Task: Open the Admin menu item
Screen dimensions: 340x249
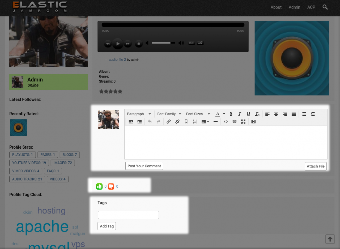Action: 294,7
